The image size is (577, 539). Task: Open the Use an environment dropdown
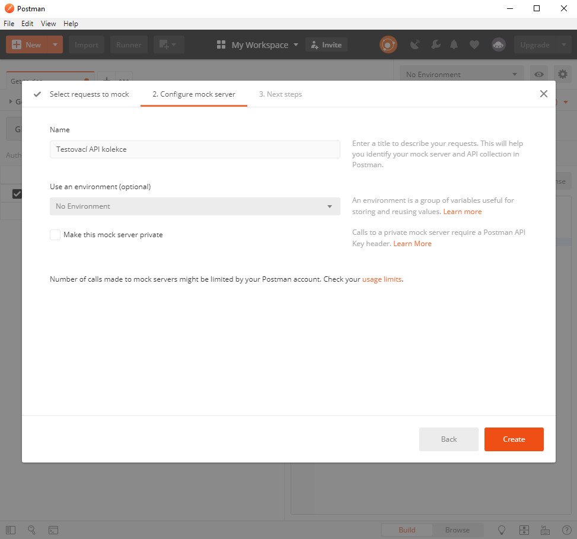click(195, 206)
